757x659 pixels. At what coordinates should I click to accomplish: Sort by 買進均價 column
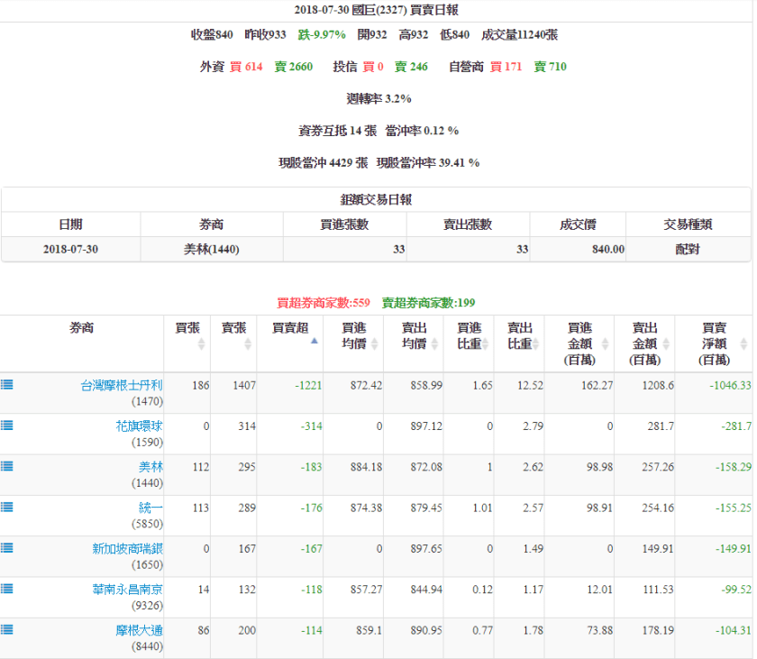click(x=353, y=343)
